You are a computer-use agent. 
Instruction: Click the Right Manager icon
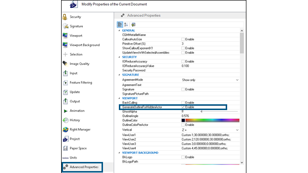pos(65,129)
